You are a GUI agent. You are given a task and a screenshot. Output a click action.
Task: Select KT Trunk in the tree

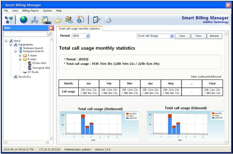[x=33, y=72]
